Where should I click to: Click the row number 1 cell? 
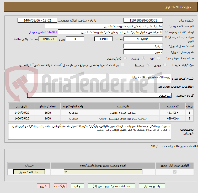(x=189, y=113)
